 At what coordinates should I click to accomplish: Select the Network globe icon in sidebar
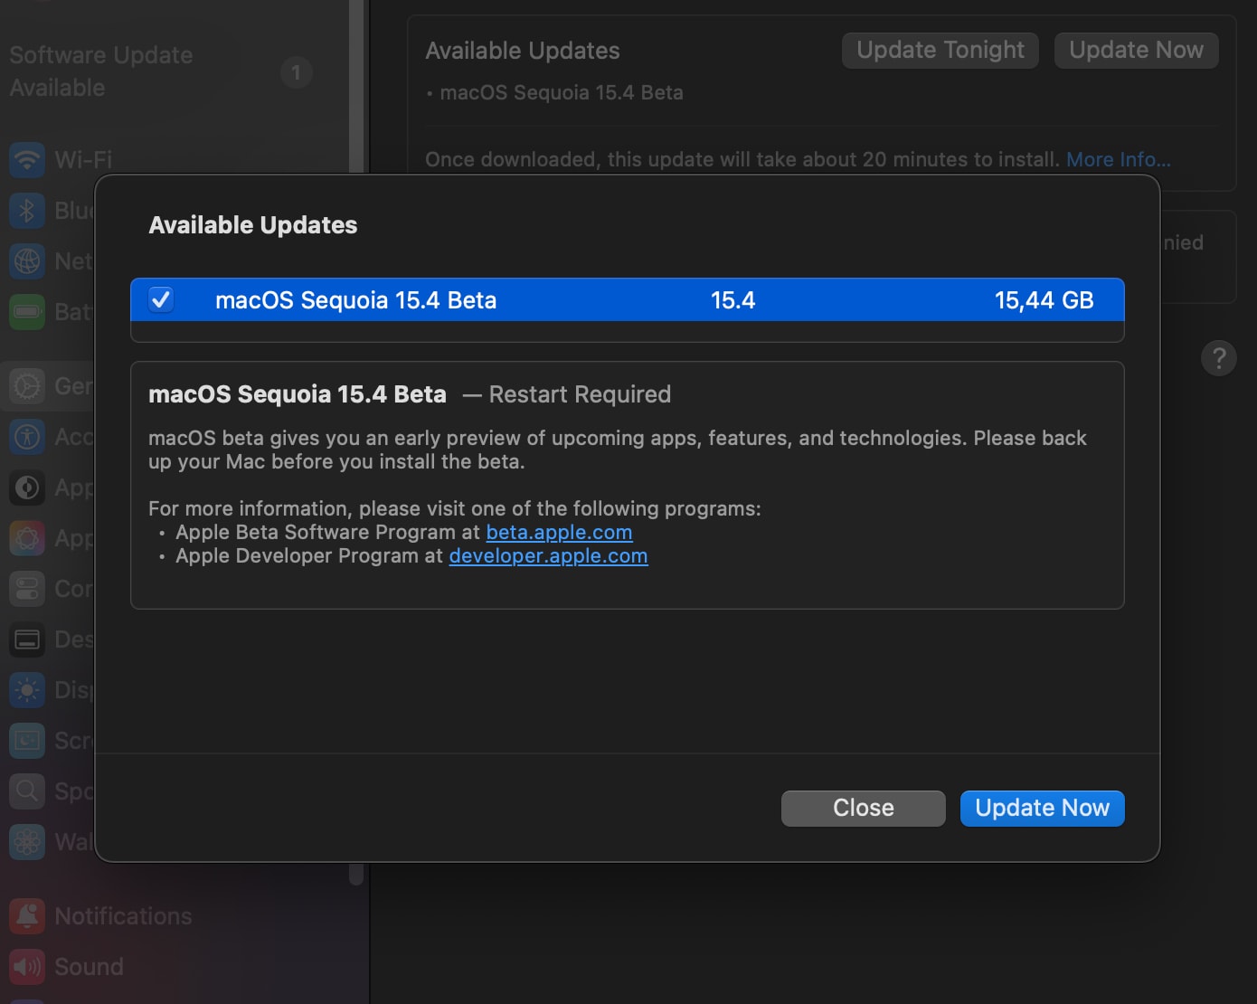(x=27, y=261)
